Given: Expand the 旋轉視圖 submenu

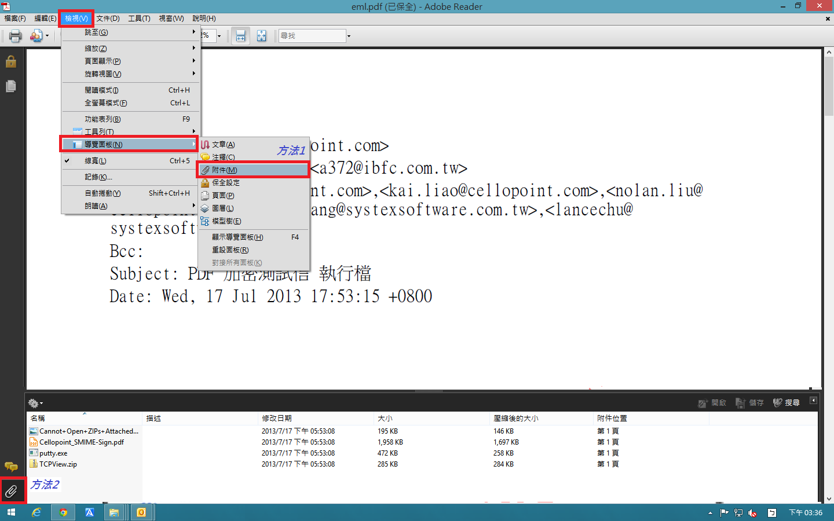Looking at the screenshot, I should [131, 74].
